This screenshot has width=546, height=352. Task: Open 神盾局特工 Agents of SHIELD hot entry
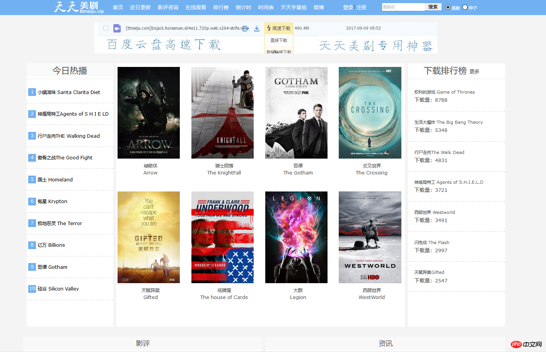point(73,114)
